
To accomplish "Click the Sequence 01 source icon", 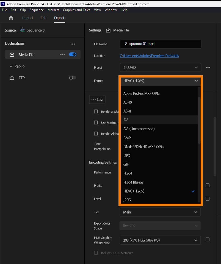I will pos(22,30).
